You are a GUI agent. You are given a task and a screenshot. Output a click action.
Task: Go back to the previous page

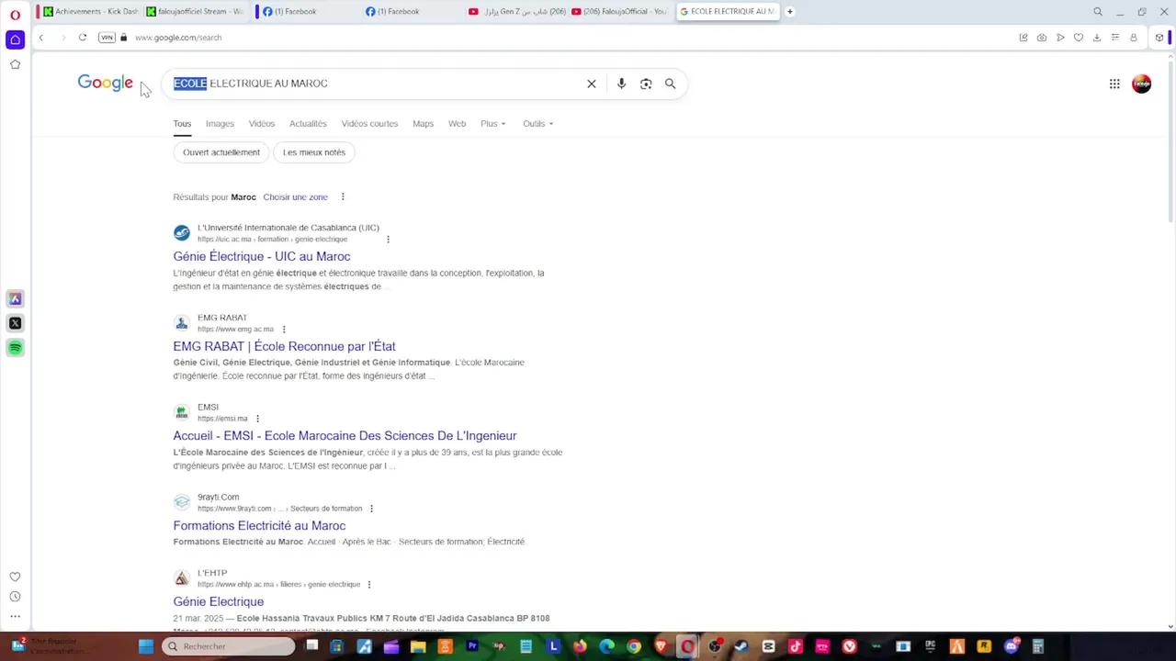[x=40, y=38]
